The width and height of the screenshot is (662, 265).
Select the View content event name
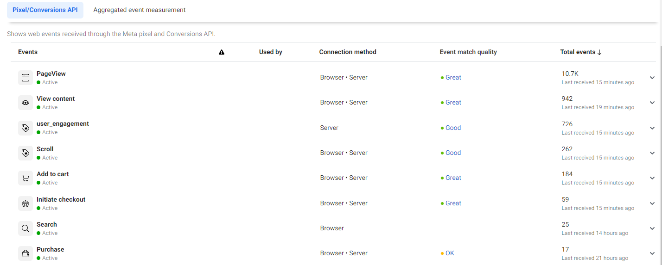tap(56, 99)
